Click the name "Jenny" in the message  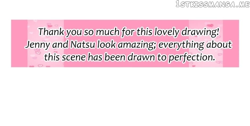click(x=38, y=45)
